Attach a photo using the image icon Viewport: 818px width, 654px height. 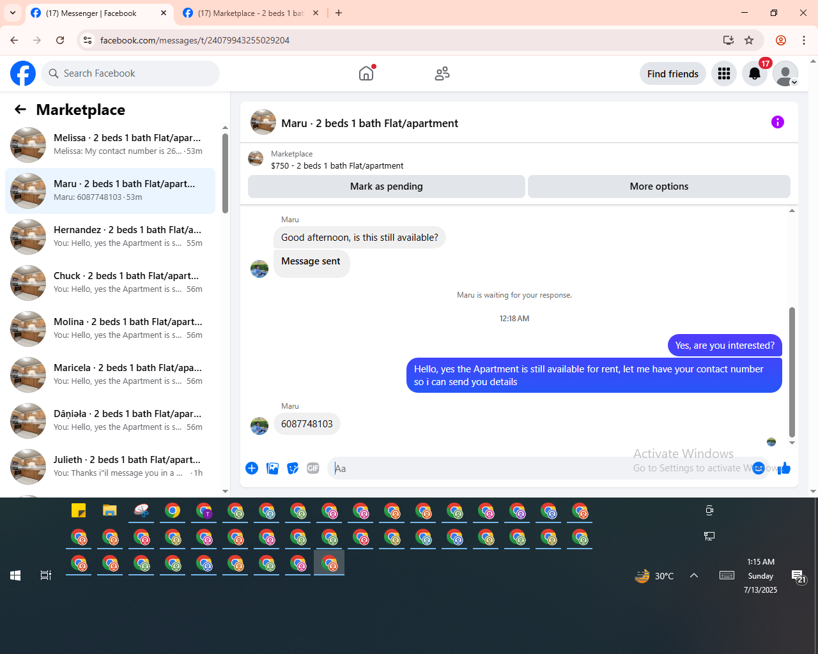pyautogui.click(x=272, y=468)
